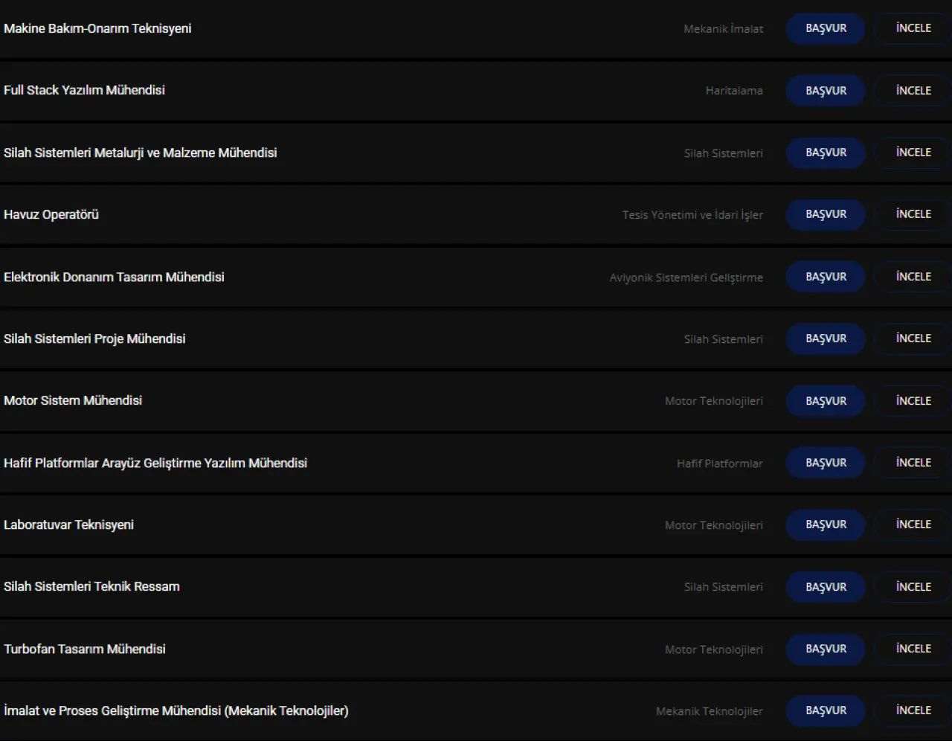
Task: Click İNCELE for Full Stack Yazılım Mühendisi
Action: (913, 91)
